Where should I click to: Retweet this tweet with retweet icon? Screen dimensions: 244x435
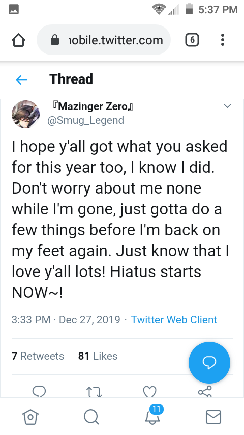click(94, 392)
